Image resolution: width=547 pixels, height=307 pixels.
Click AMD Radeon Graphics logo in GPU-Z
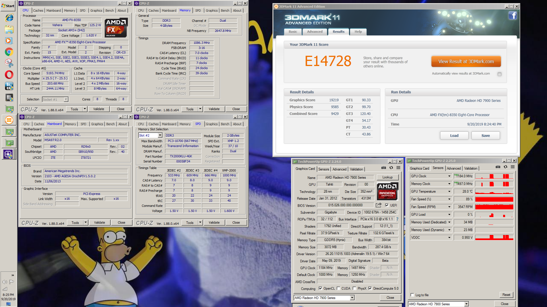coord(387,191)
